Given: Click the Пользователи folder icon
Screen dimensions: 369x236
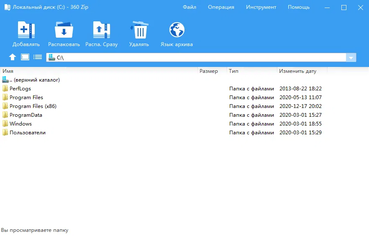Looking at the screenshot, I should tap(5, 133).
